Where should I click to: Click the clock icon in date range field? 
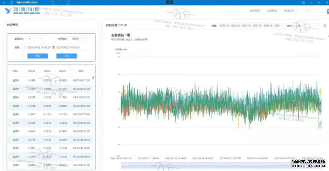pos(25,47)
